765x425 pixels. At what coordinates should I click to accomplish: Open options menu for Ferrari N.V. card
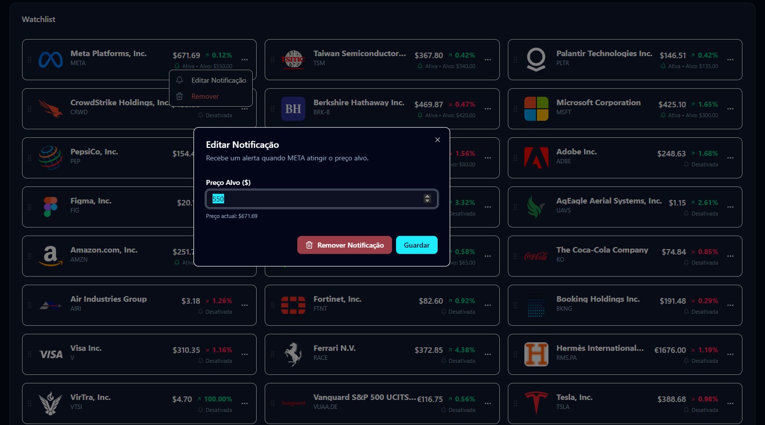point(488,354)
